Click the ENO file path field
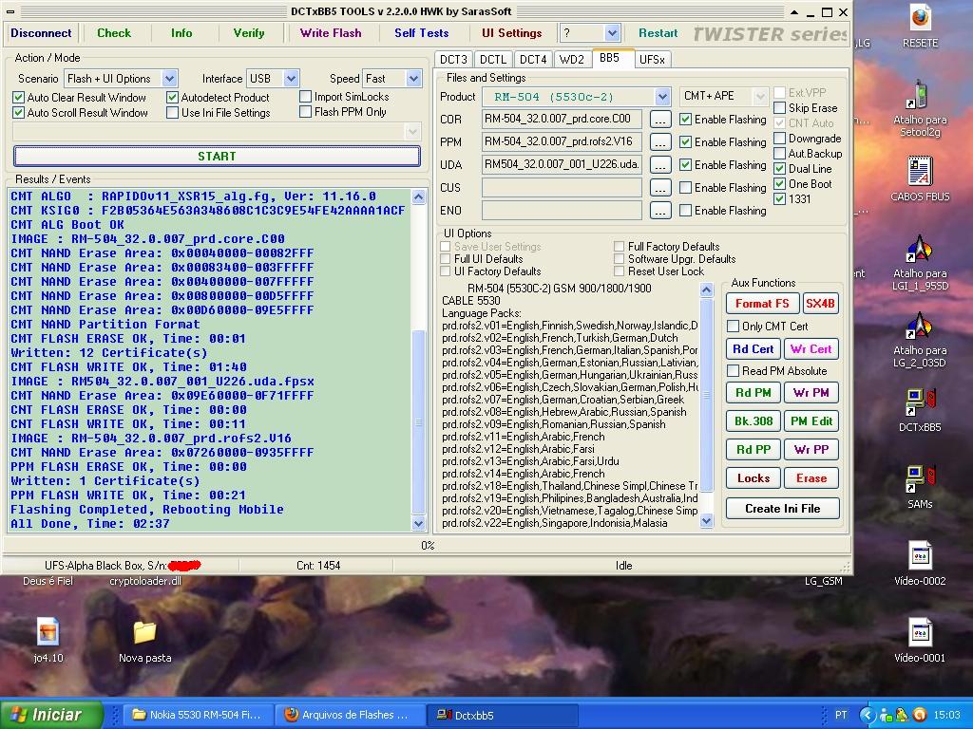This screenshot has height=729, width=973. point(562,211)
